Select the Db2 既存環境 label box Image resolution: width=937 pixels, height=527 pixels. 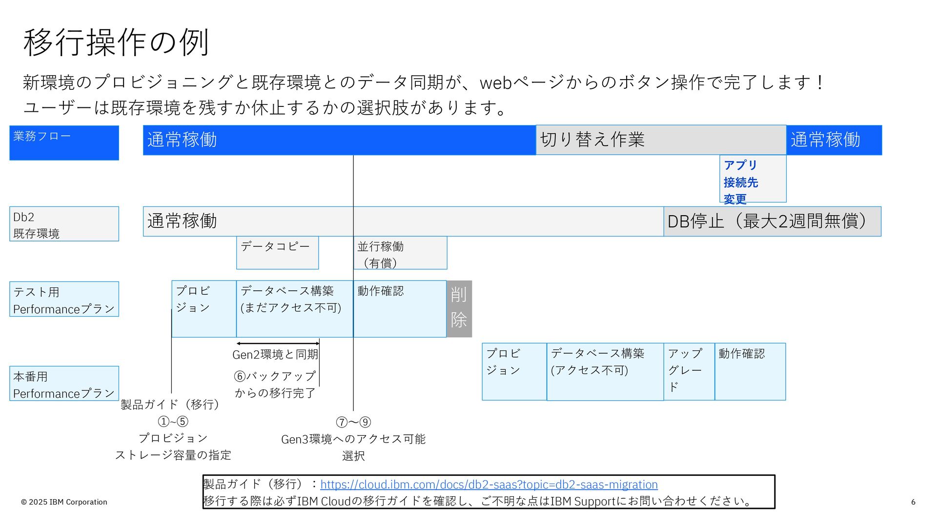pyautogui.click(x=64, y=224)
